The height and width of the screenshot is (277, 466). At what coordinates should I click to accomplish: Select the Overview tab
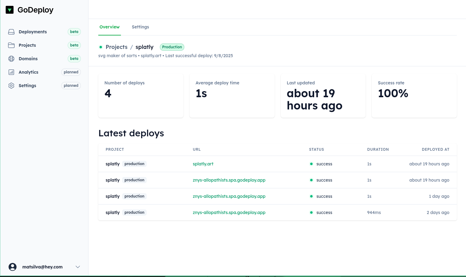(x=109, y=27)
